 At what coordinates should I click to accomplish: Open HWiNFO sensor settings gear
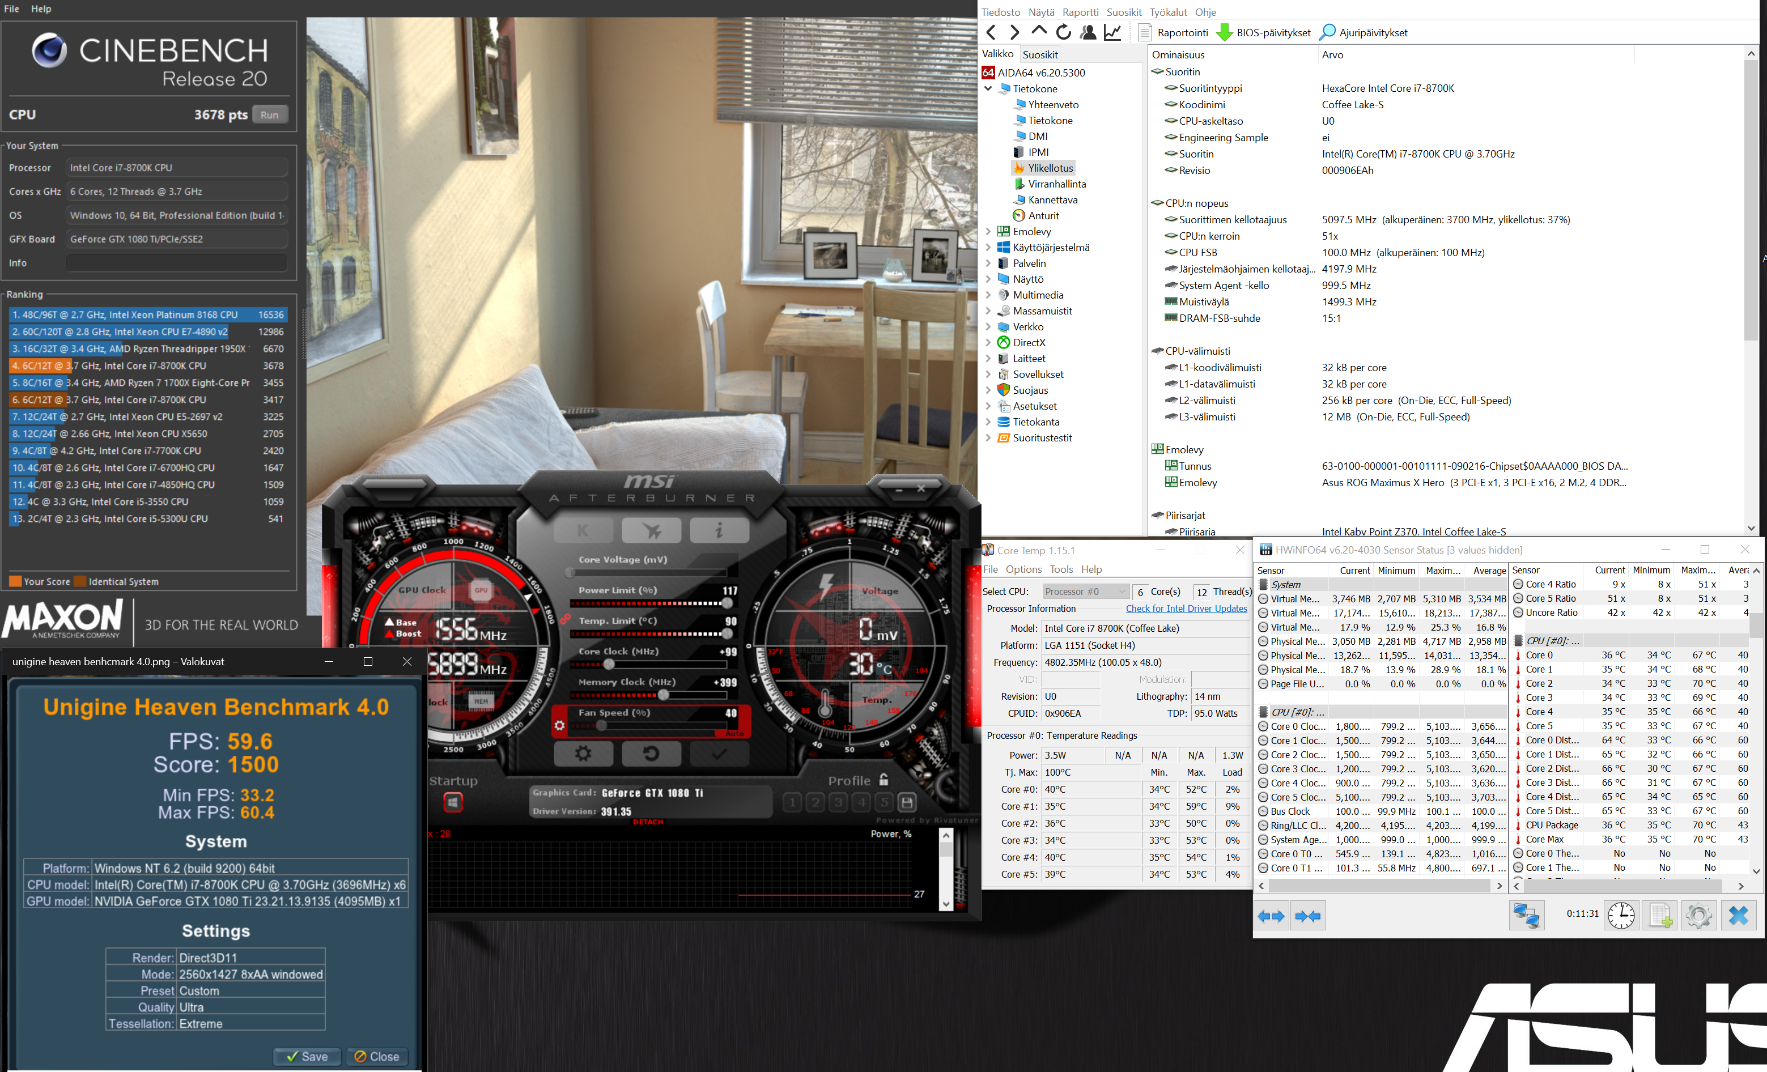click(1699, 916)
